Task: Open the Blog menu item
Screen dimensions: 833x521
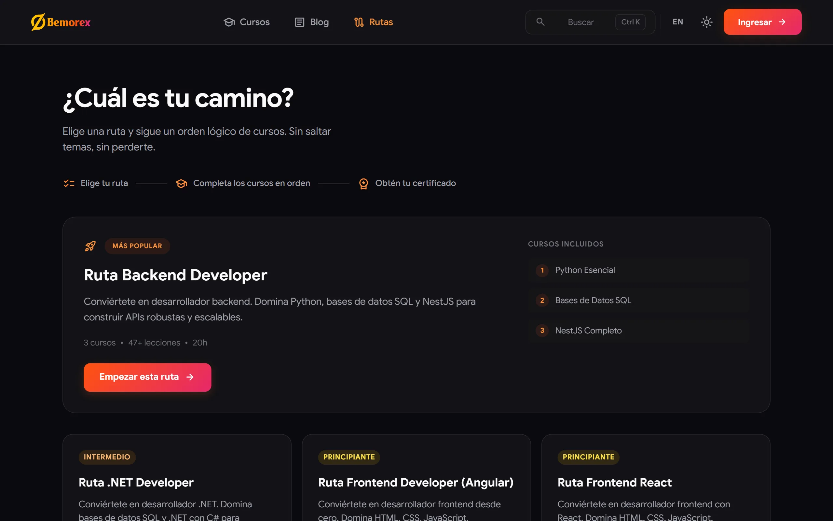Action: tap(312, 22)
